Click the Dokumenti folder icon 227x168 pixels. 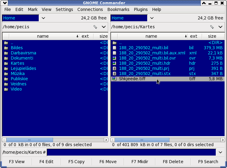tap(6, 58)
